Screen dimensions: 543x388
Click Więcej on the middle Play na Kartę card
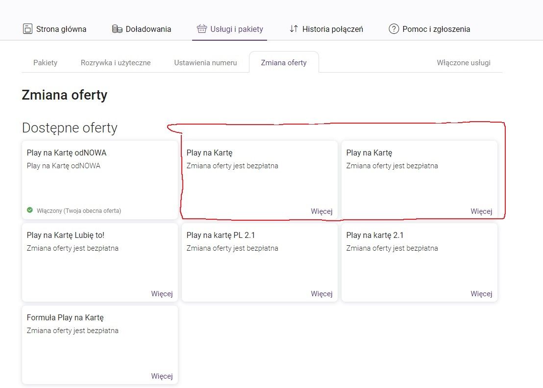(321, 211)
